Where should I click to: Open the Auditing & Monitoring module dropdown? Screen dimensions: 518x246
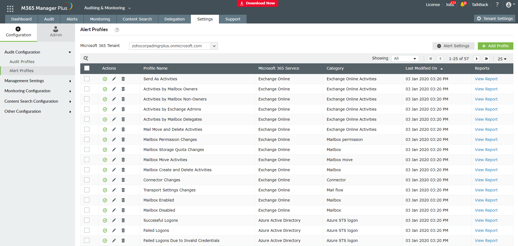[x=108, y=8]
